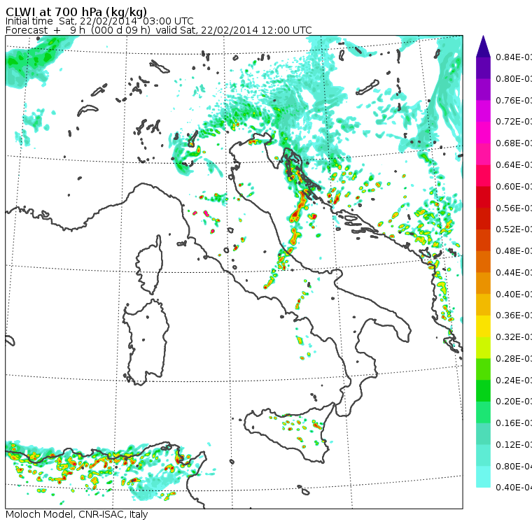Click the 0.64E-03 colorbar label

tap(514, 165)
